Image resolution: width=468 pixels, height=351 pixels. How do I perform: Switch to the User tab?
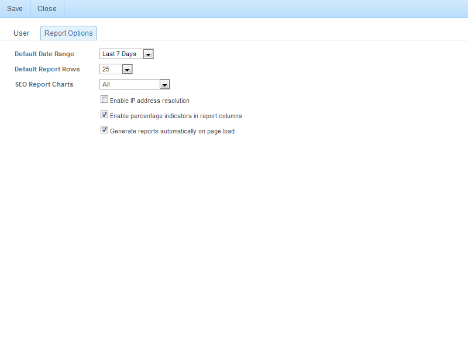click(22, 33)
